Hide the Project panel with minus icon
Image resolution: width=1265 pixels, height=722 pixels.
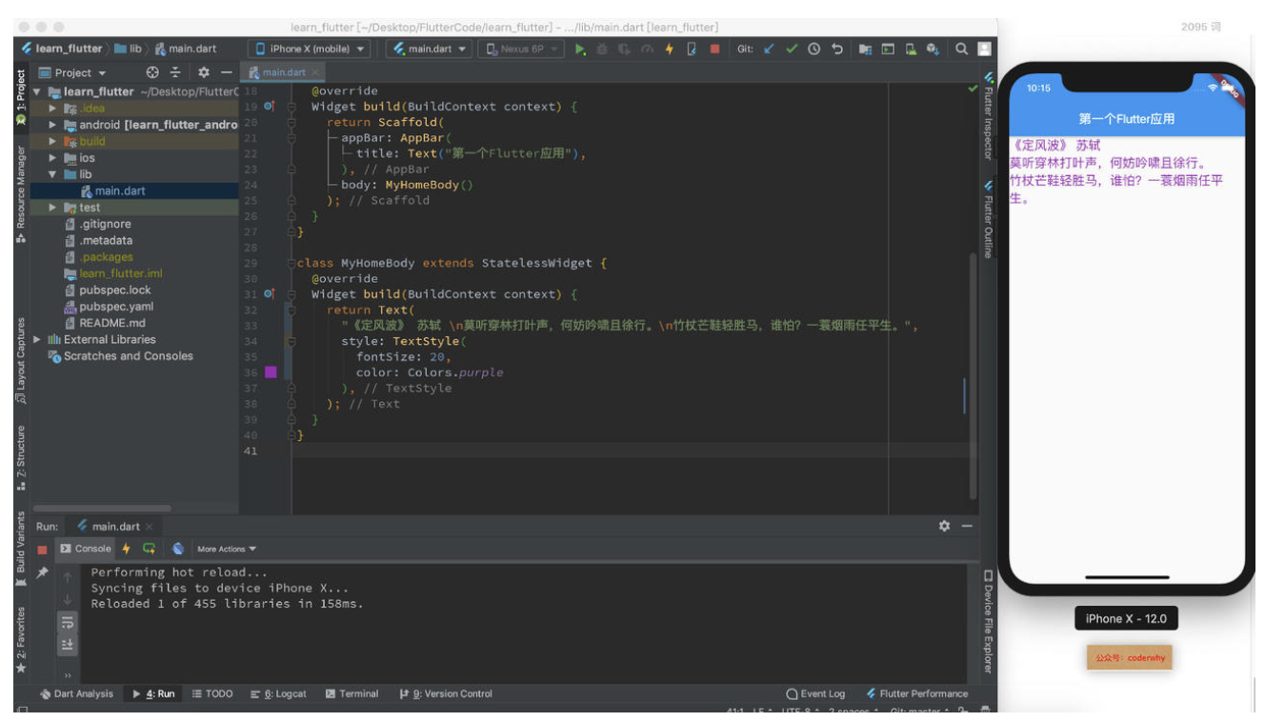227,72
